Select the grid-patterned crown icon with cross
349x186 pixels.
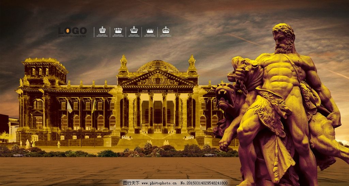tap(102, 30)
